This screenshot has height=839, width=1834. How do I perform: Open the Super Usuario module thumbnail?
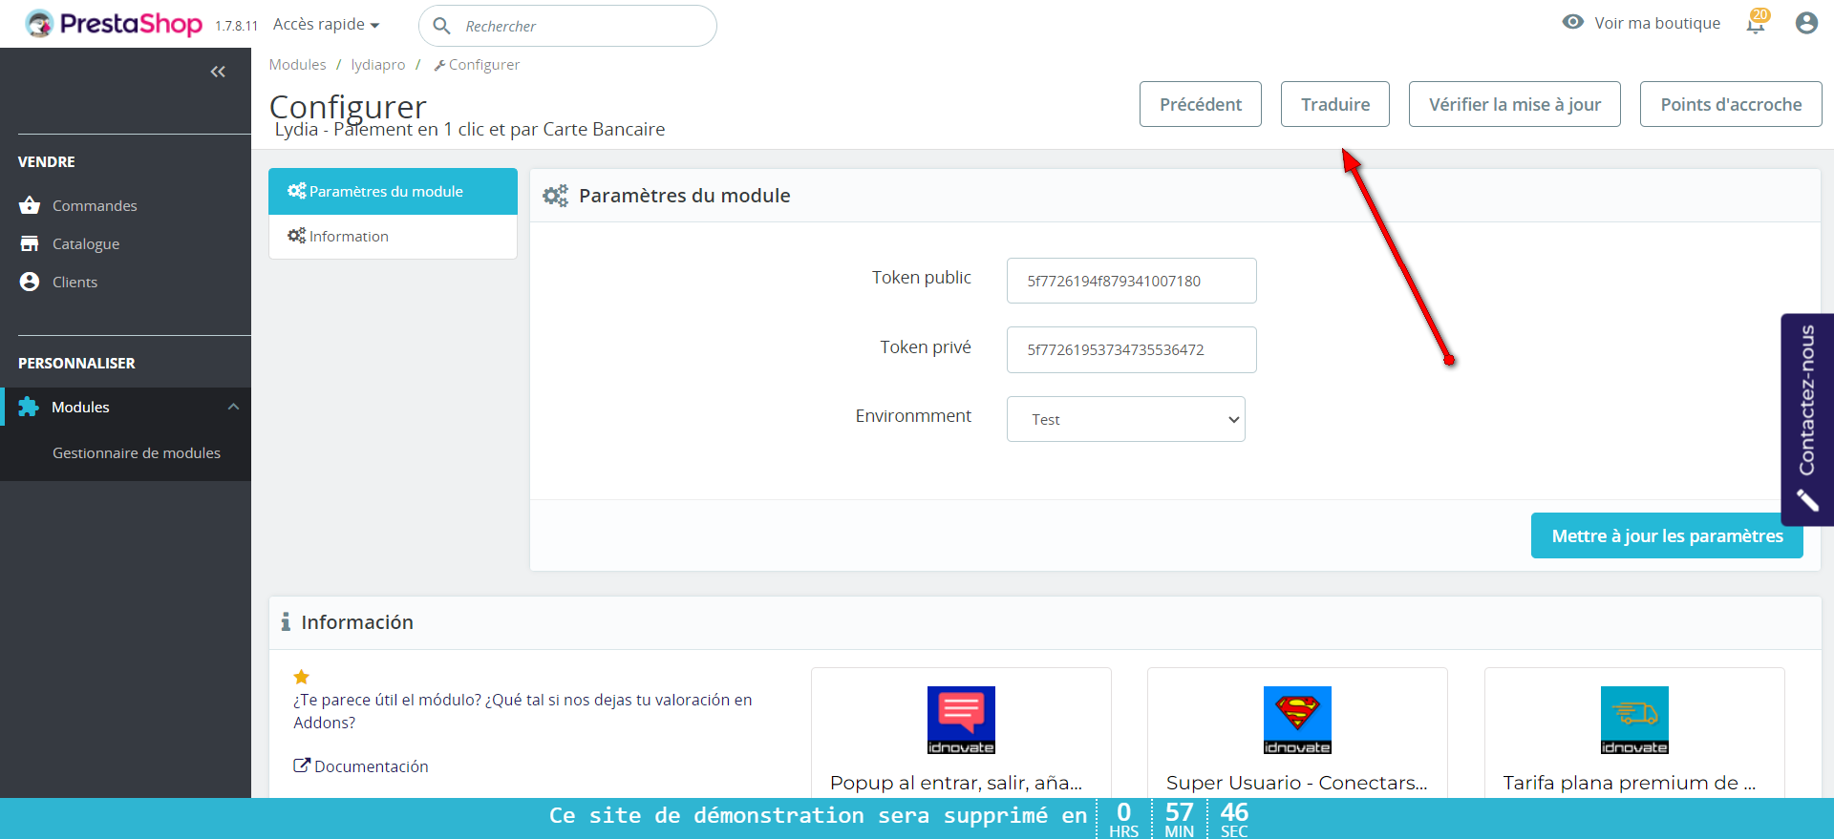pyautogui.click(x=1297, y=720)
